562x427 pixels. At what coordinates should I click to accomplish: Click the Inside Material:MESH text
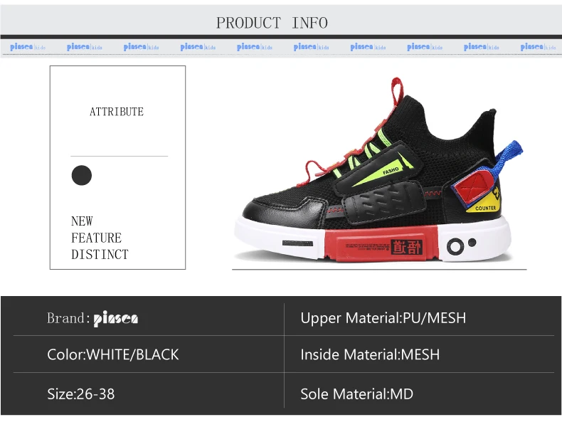pyautogui.click(x=370, y=354)
